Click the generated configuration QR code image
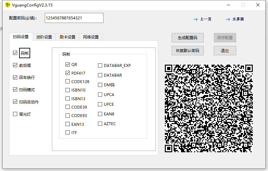Screen dimensions: 268x171 [x=209, y=108]
